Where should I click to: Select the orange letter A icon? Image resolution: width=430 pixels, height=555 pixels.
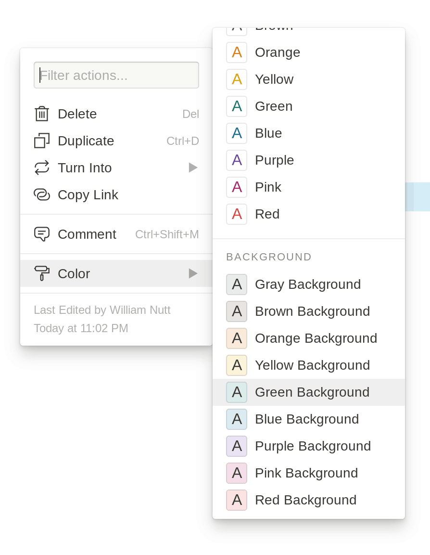(237, 52)
